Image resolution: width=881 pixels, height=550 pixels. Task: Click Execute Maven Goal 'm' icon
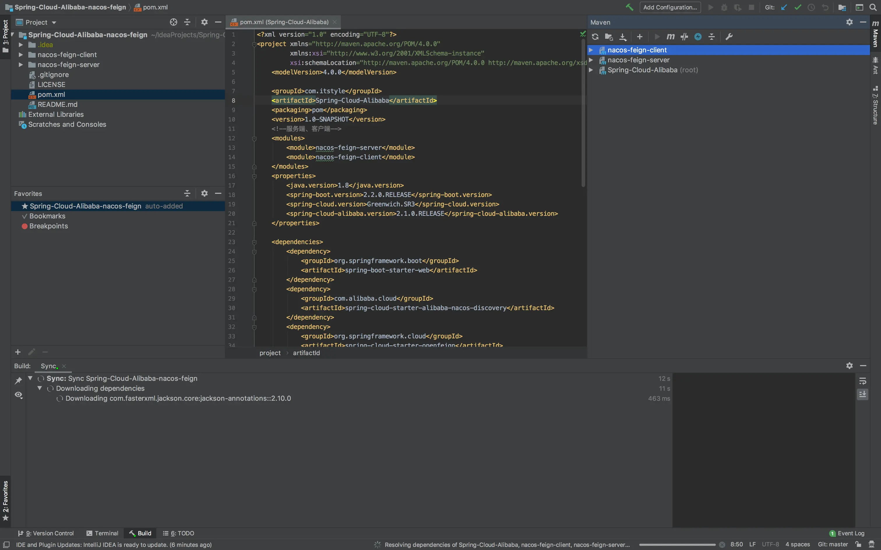tap(670, 37)
